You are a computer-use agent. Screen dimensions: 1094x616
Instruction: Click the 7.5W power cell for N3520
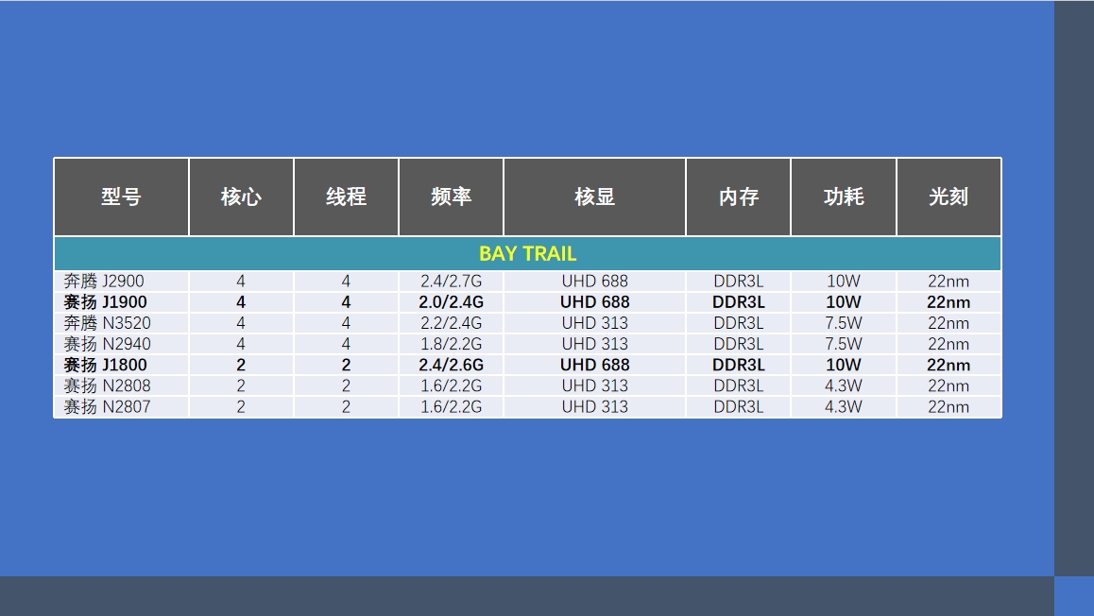click(844, 323)
